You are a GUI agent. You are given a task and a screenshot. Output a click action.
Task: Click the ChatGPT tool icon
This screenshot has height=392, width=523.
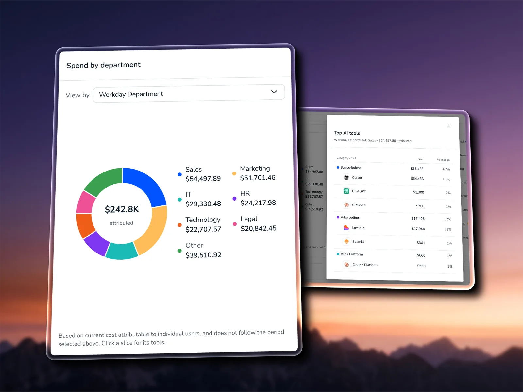click(346, 191)
